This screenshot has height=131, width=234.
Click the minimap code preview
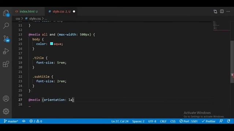pos(222,25)
